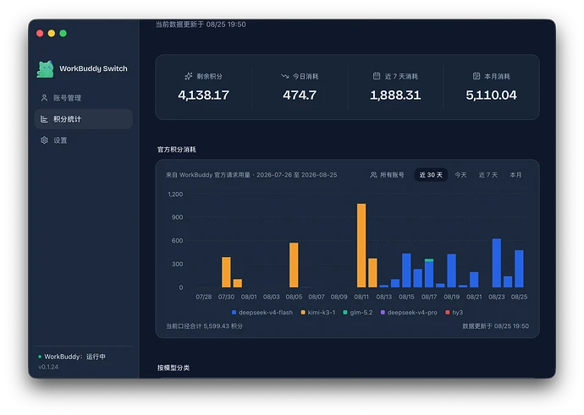
Task: Click the tallest orange bar at 08/11
Action: tap(361, 245)
